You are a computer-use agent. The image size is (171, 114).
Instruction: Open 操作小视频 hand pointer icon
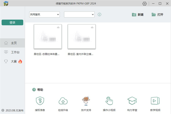point(109,101)
